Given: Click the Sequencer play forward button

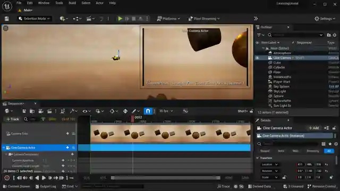Looking at the screenshot, I should [x=44, y=178].
